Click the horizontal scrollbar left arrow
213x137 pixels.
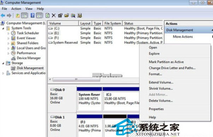coord(50,80)
